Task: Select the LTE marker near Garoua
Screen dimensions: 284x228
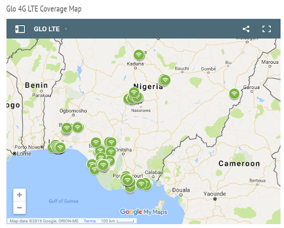Action: click(x=234, y=93)
